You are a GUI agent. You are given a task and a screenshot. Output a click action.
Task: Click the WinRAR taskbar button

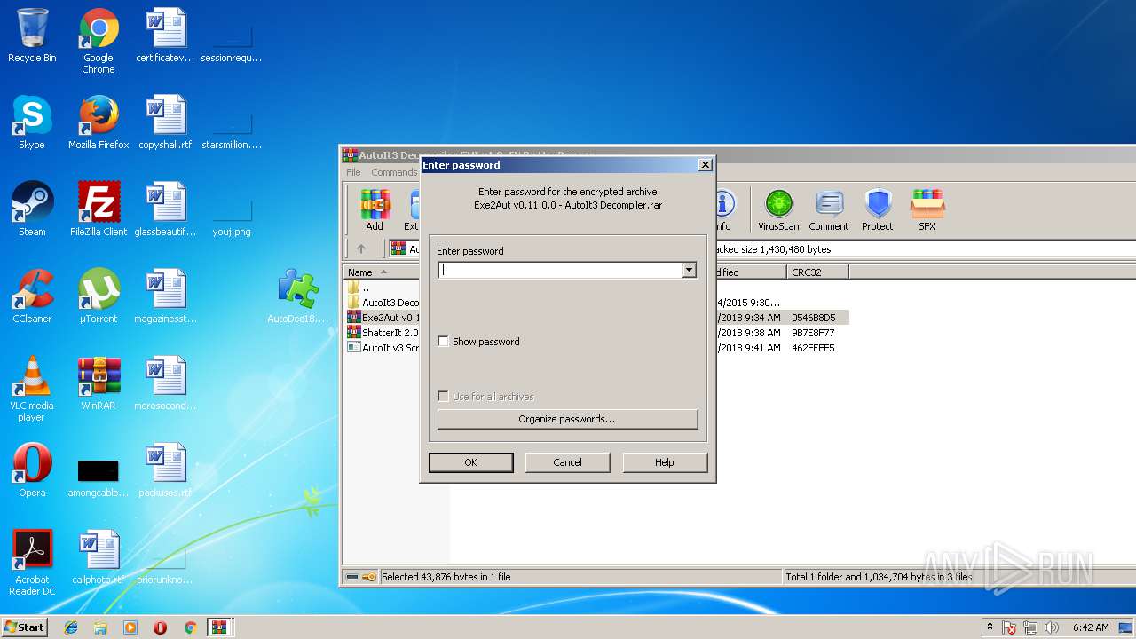click(x=220, y=627)
